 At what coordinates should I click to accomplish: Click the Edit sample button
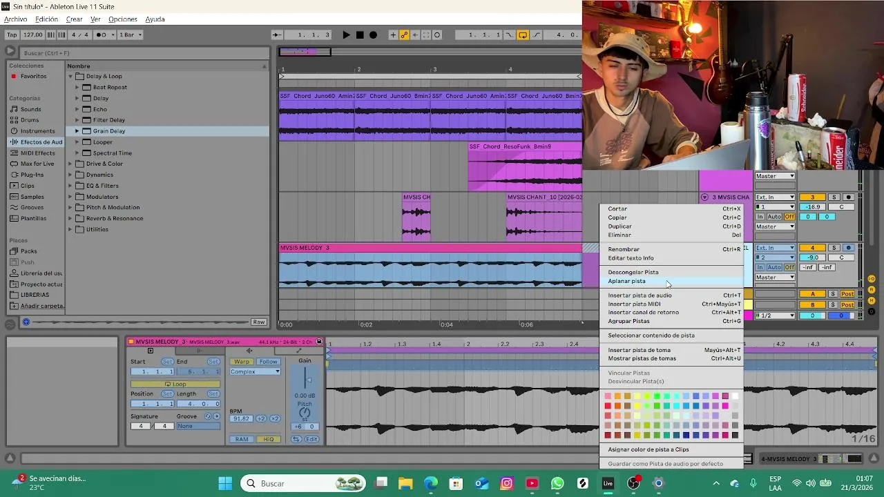311,439
